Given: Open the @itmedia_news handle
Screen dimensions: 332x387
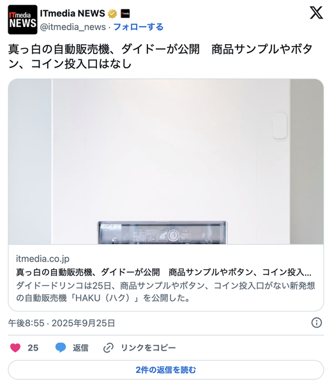Looking at the screenshot, I should point(73,27).
